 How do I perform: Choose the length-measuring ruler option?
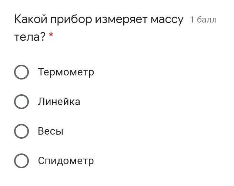(x=21, y=102)
